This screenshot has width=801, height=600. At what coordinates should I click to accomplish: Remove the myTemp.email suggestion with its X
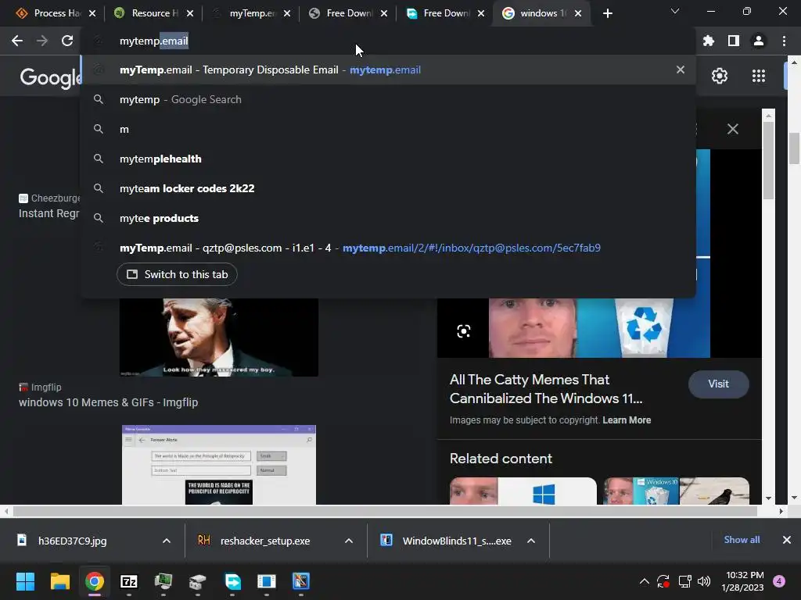(681, 70)
